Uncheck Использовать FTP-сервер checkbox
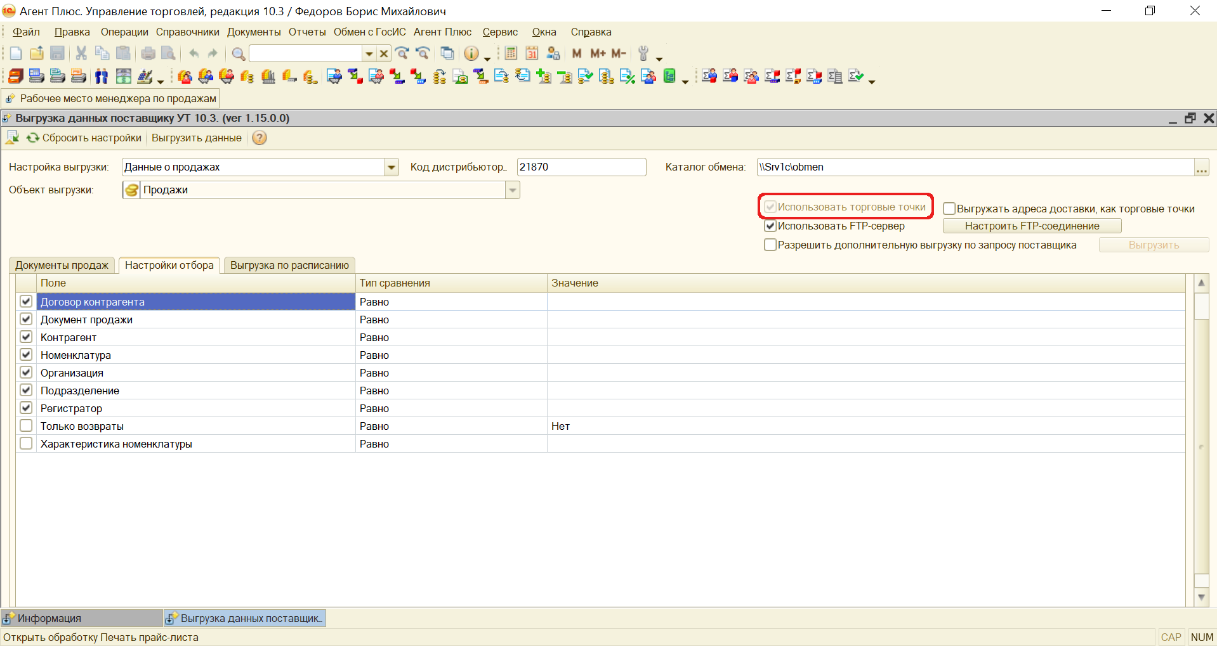1217x646 pixels. (x=770, y=226)
